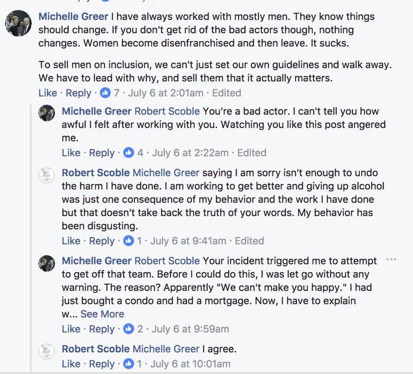The width and height of the screenshot is (413, 374).
Task: Reply to Michelle Greer's top comment
Action: click(78, 93)
